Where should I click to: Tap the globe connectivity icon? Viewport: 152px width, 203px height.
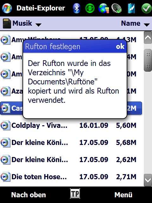pos(104,8)
